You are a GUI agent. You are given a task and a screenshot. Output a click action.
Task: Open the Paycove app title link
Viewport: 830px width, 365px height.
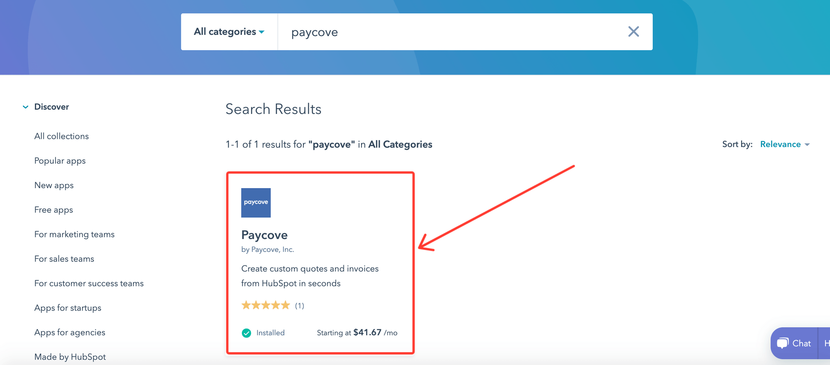[x=264, y=235]
